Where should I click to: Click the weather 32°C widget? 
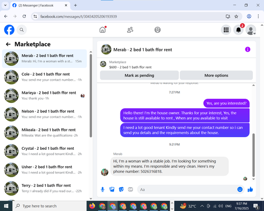188,206
